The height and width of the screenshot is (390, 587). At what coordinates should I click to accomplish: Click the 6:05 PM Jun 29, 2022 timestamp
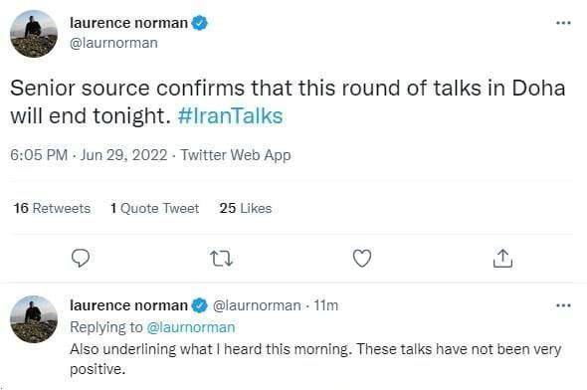[89, 155]
